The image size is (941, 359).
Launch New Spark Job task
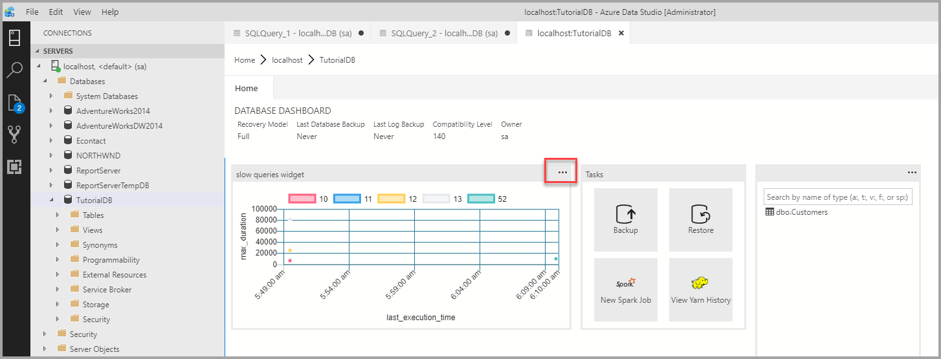pyautogui.click(x=625, y=290)
